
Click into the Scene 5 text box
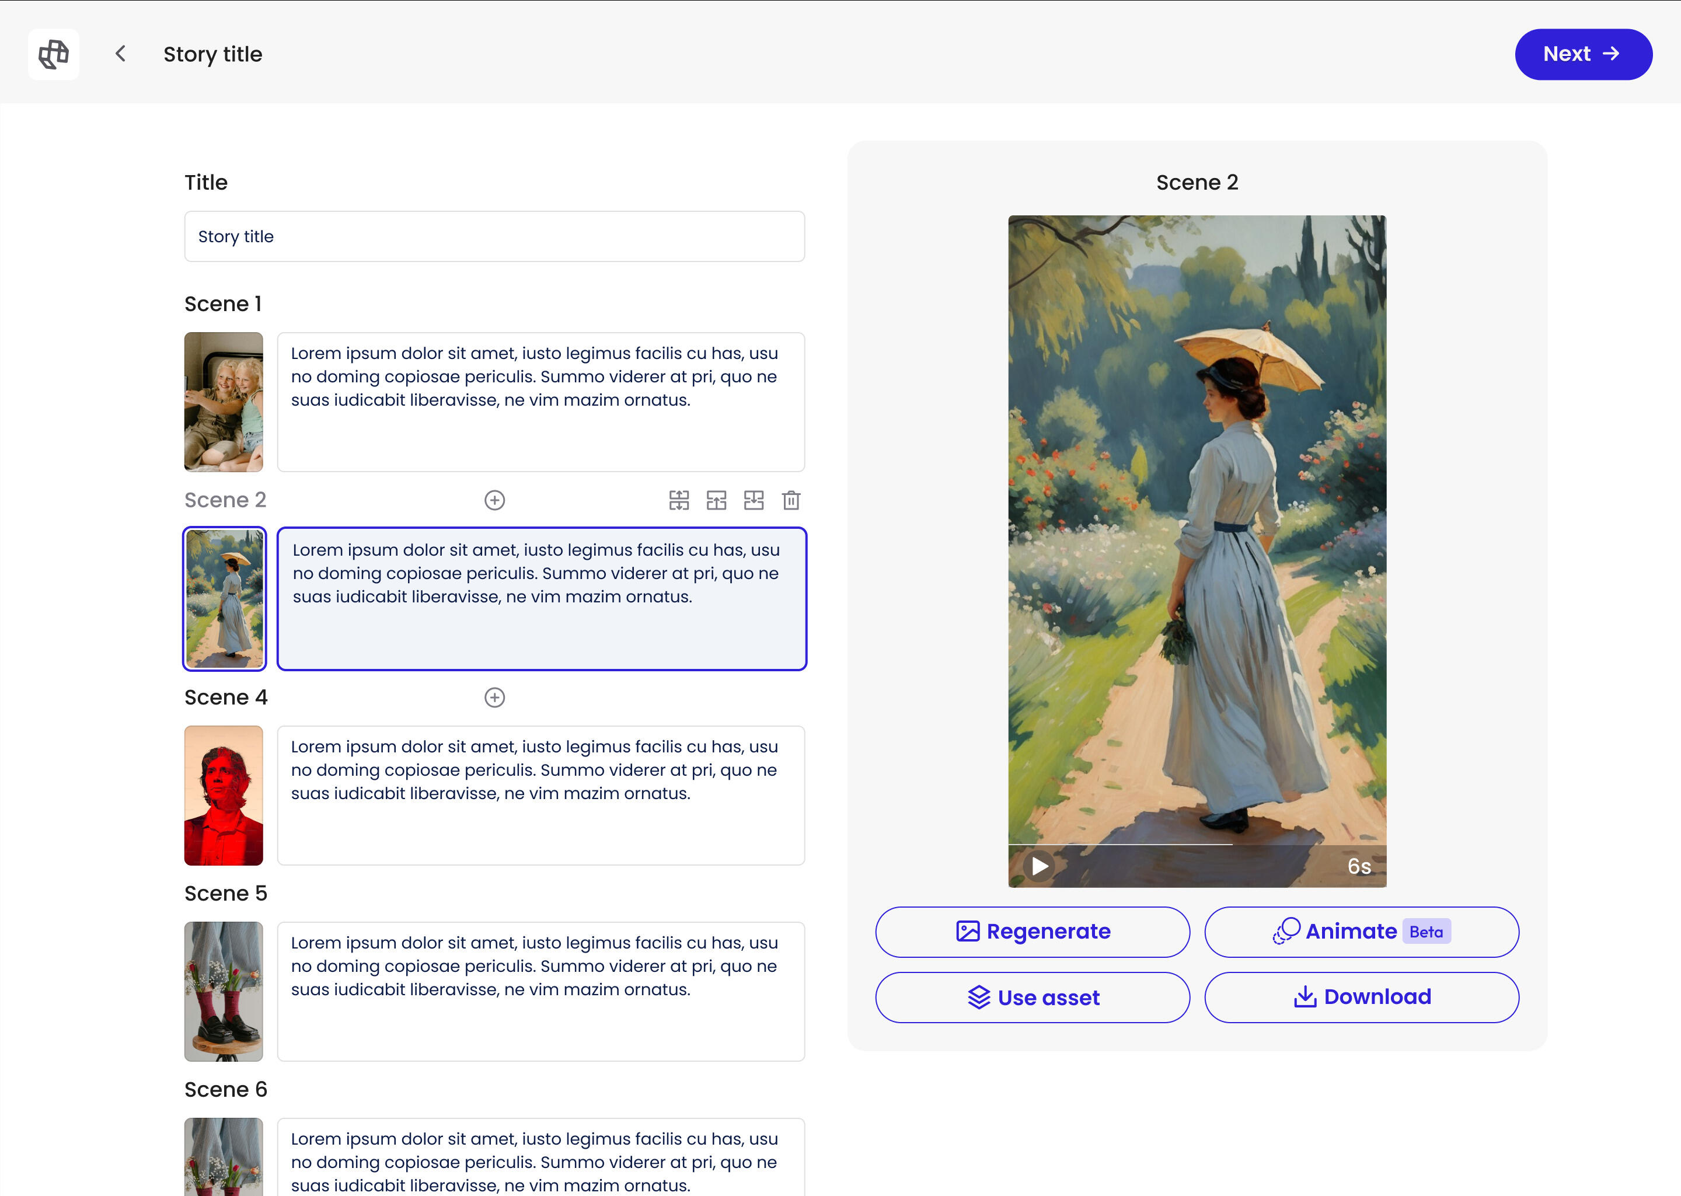tap(540, 991)
